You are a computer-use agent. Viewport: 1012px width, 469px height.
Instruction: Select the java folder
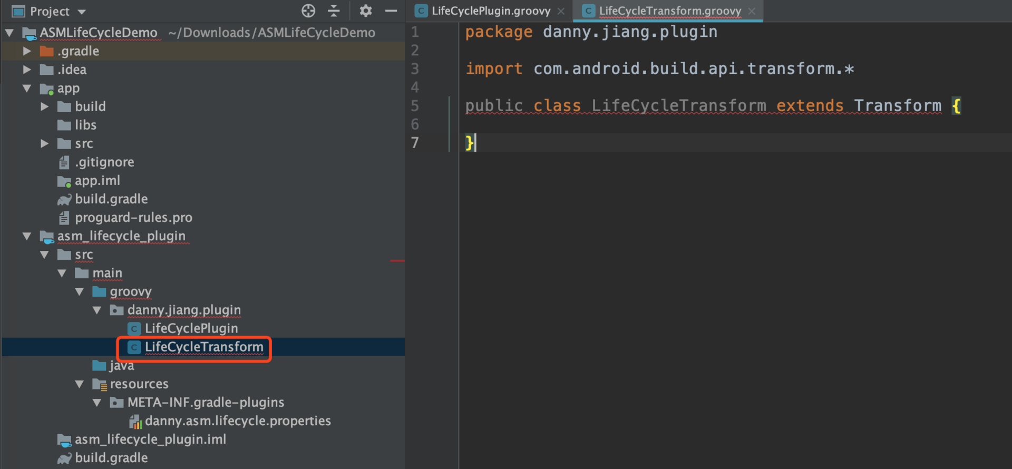point(121,366)
